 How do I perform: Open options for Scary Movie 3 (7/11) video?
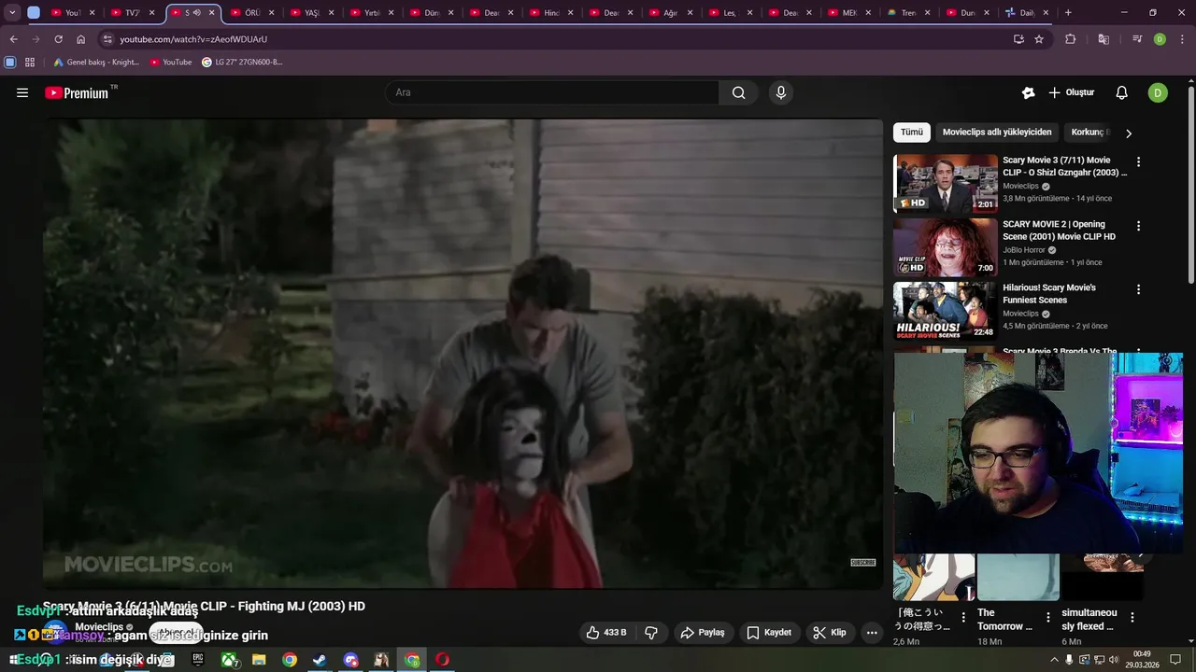1138,161
